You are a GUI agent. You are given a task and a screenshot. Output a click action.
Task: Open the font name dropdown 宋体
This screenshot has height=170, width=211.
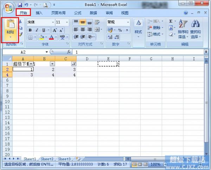[40, 22]
